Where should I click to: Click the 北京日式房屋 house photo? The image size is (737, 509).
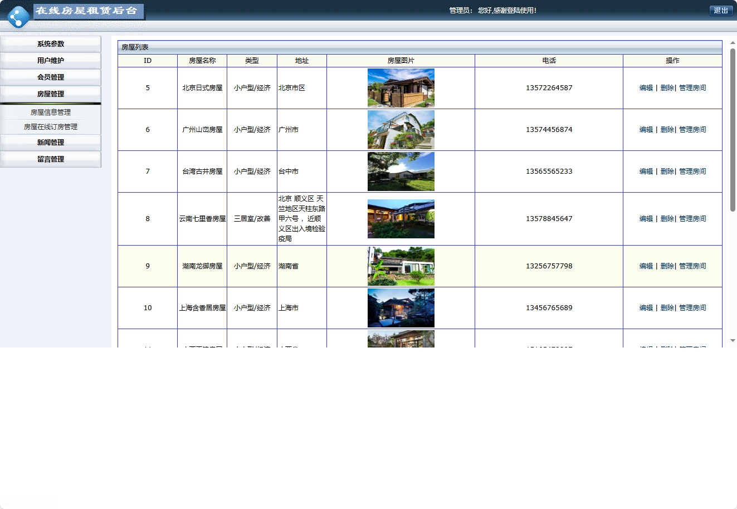[401, 87]
